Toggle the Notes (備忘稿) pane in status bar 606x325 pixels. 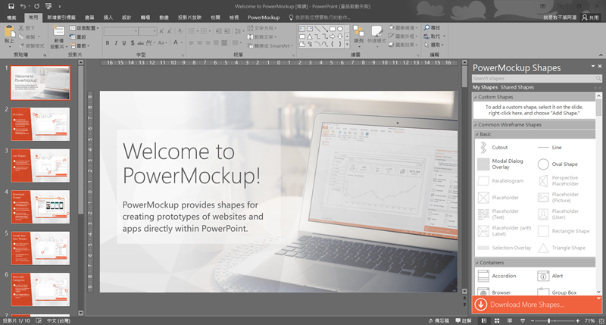click(438, 320)
